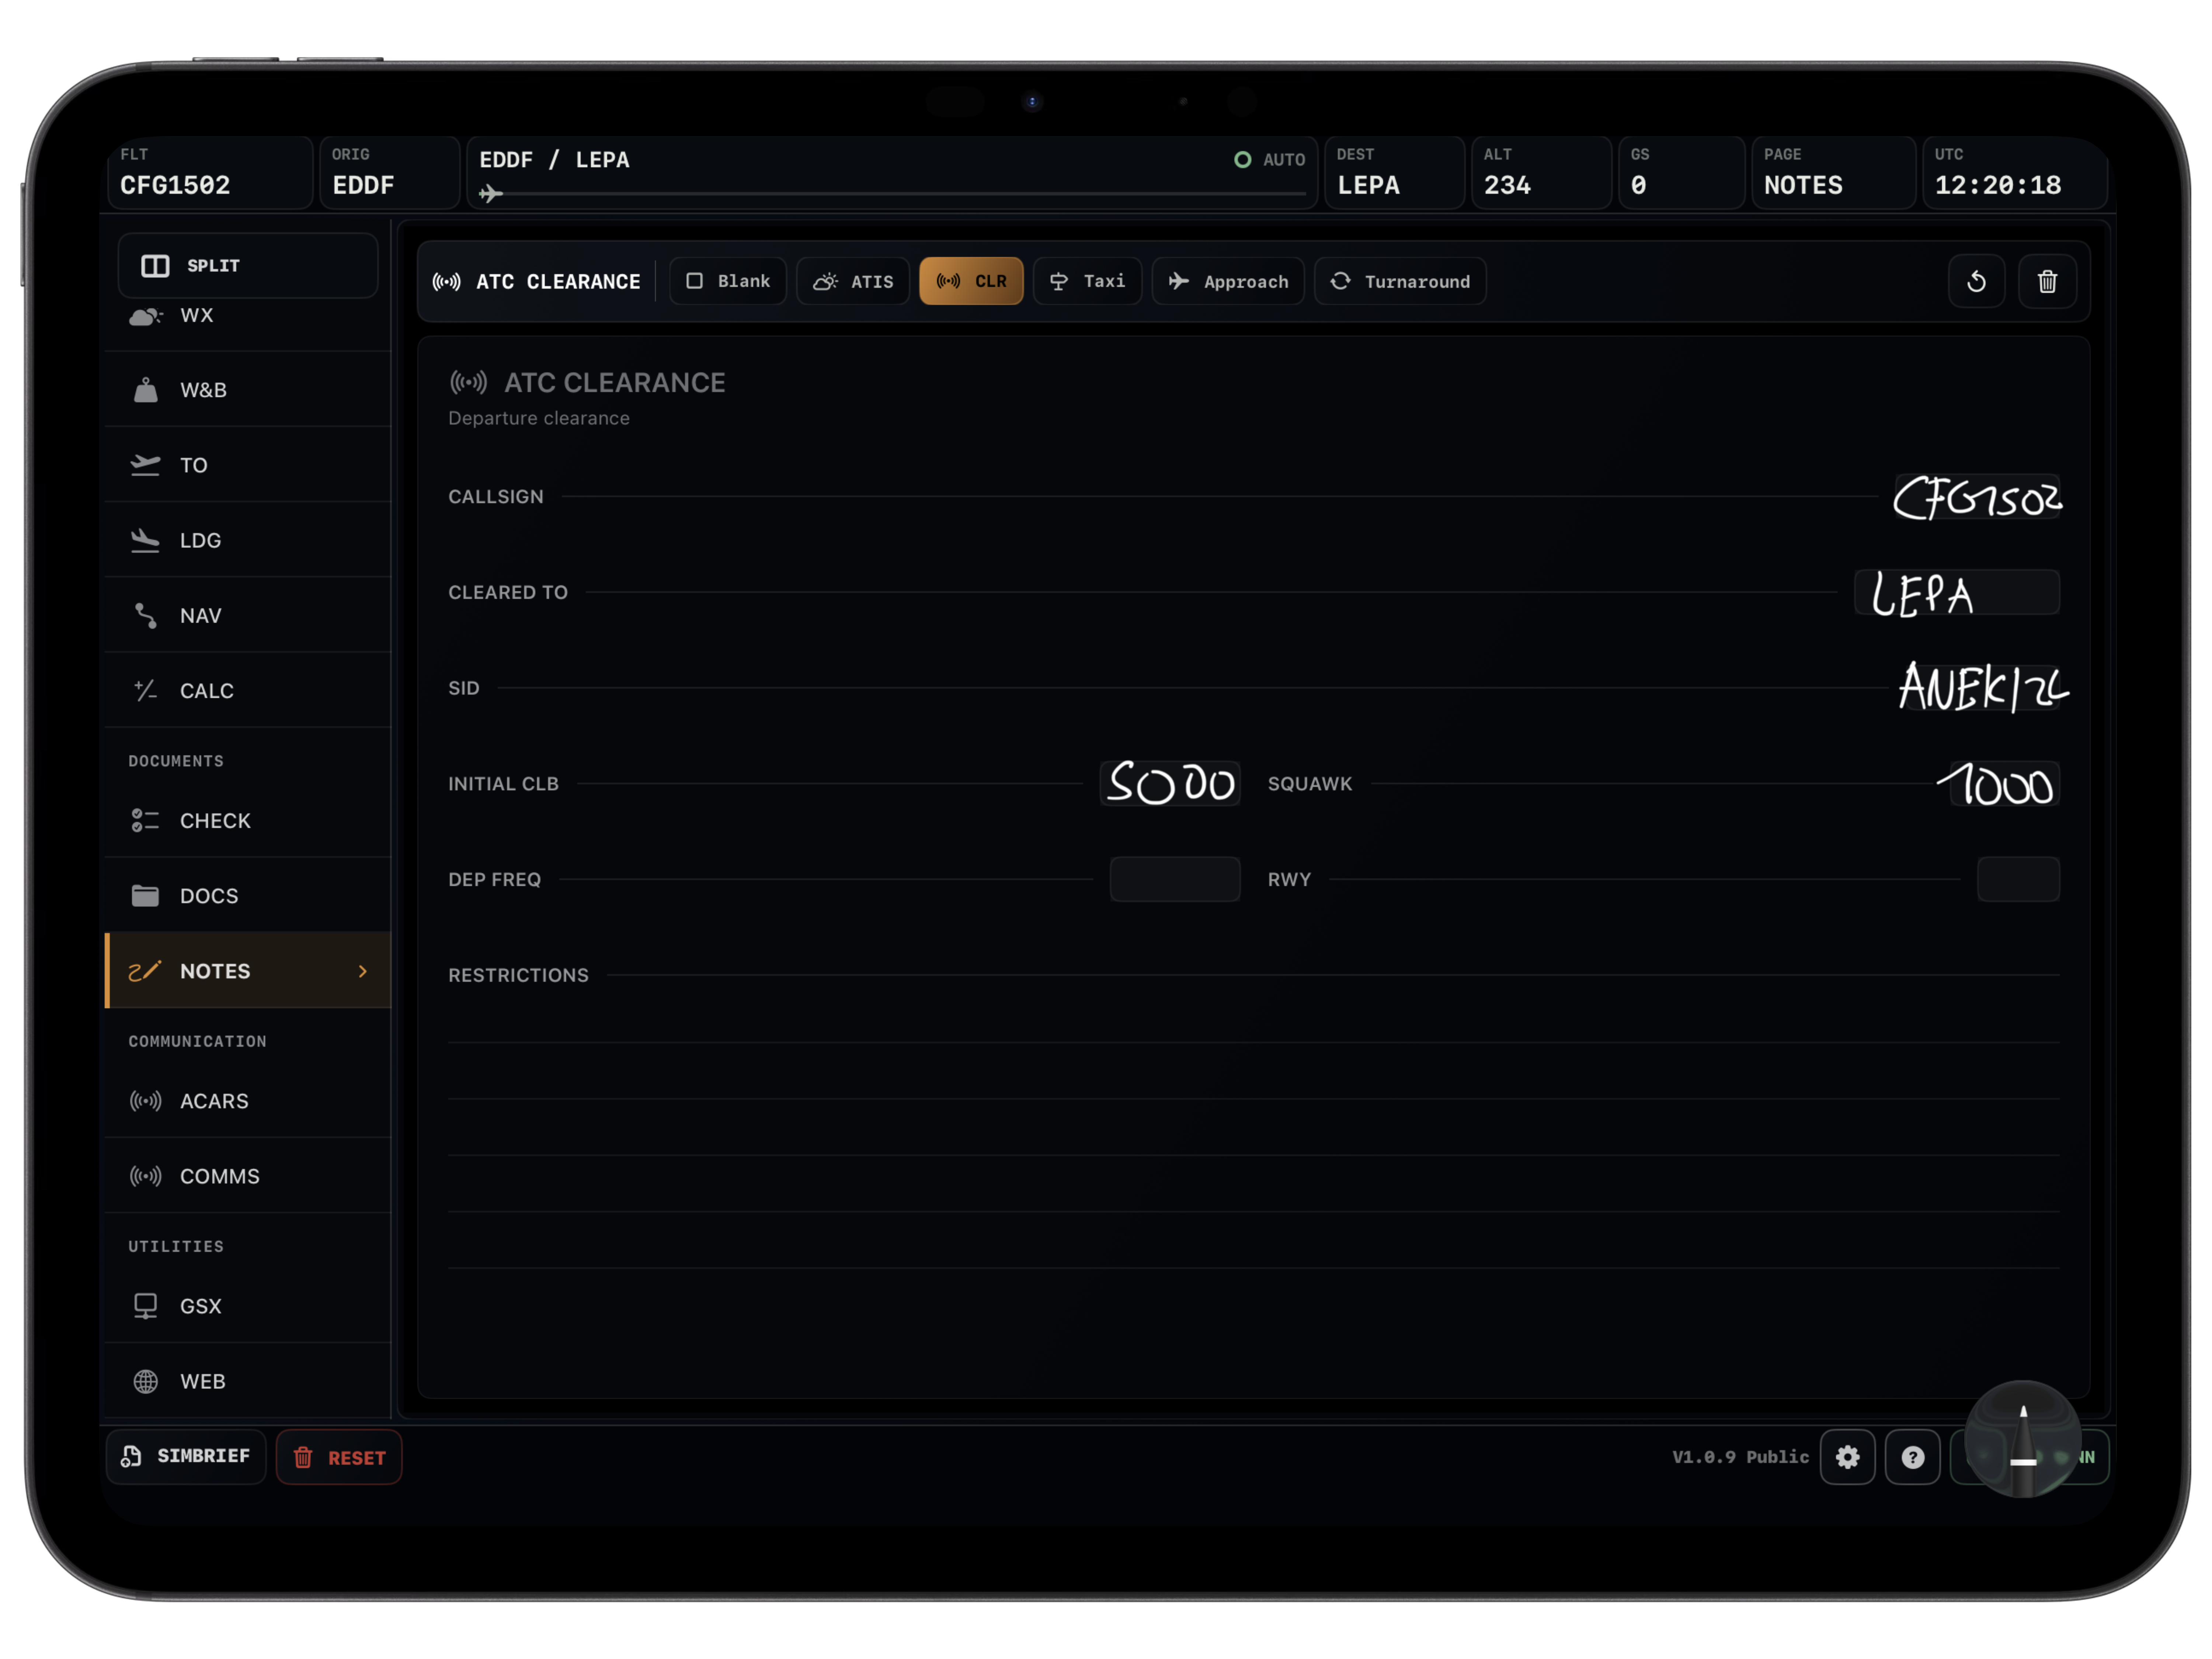Click the EDDF / LEPA route title
The height and width of the screenshot is (1659, 2212).
554,160
